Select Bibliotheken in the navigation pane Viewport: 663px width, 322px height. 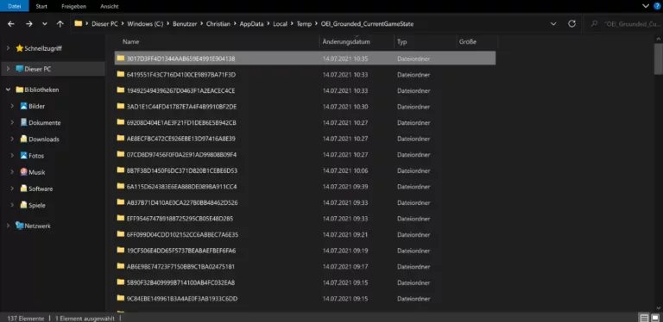click(41, 90)
